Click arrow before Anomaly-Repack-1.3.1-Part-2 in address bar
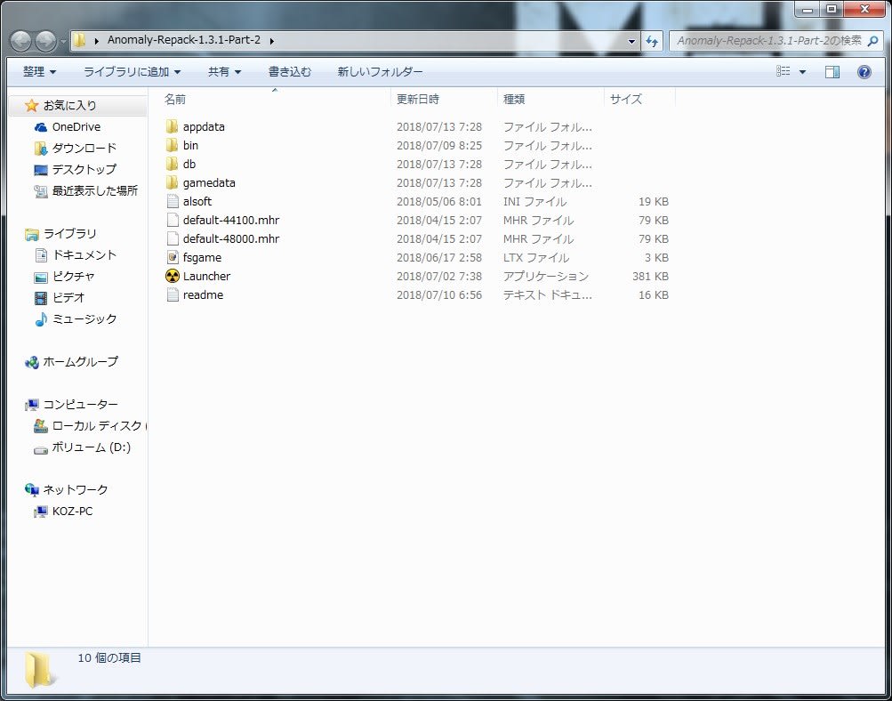Screen dimensions: 892x701 96,40
